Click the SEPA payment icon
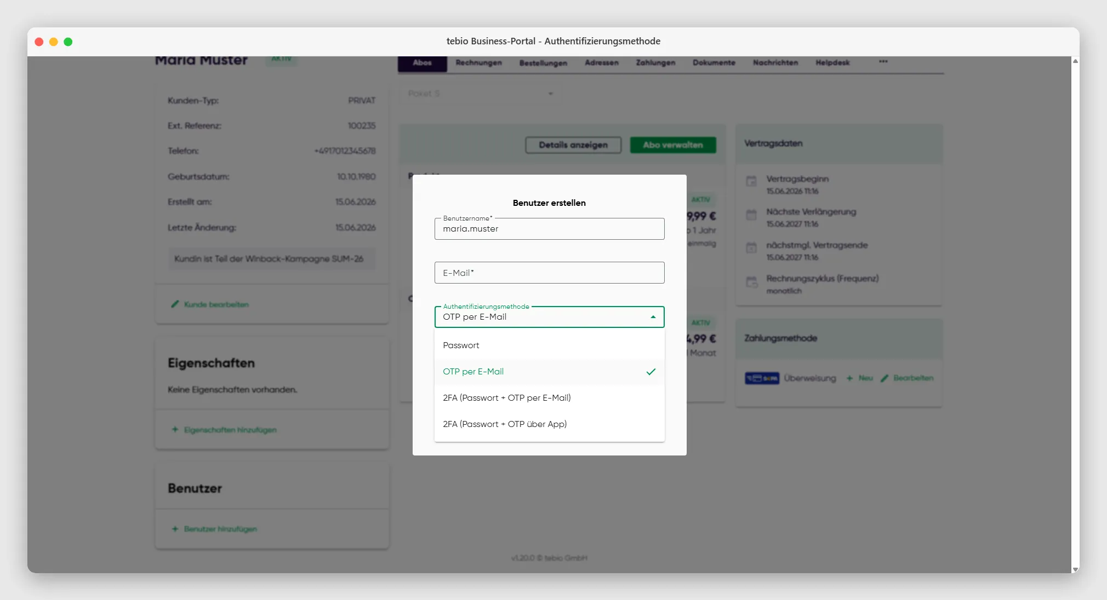The image size is (1107, 600). [762, 378]
